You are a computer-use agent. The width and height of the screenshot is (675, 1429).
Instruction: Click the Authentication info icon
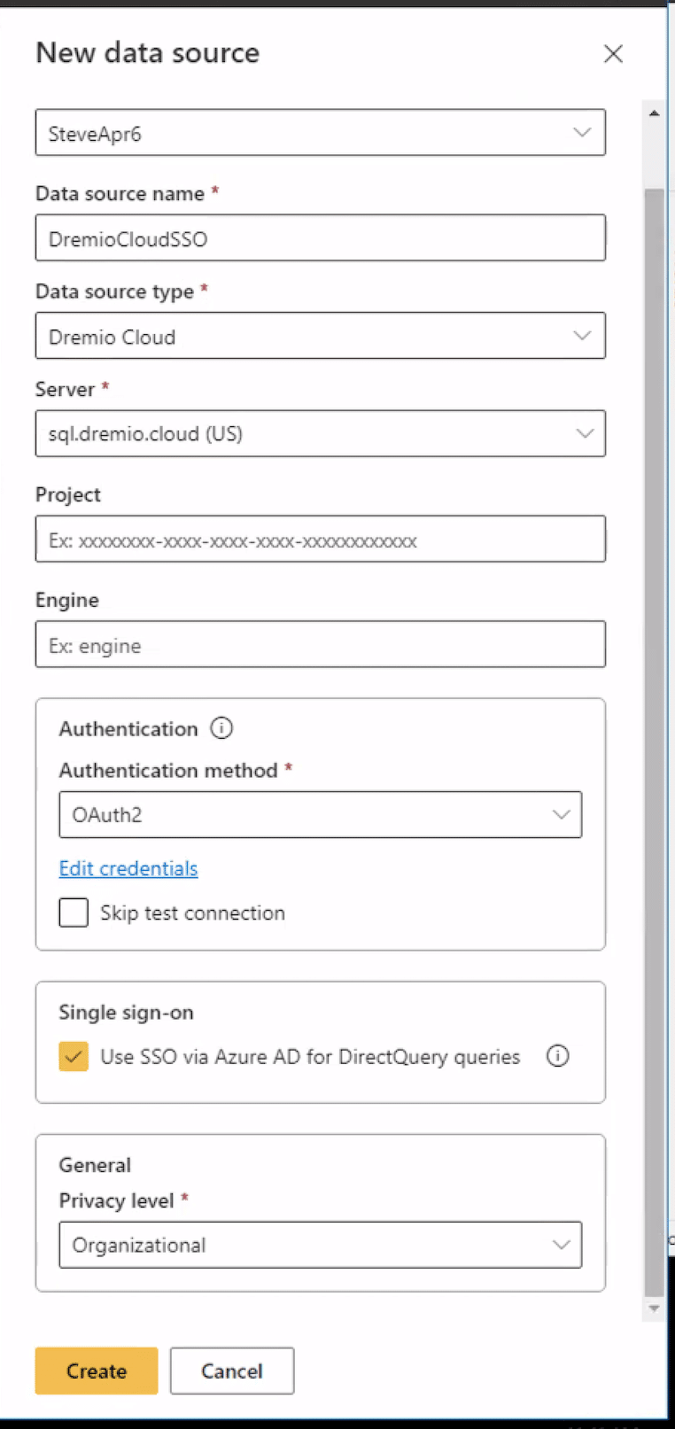[x=221, y=728]
